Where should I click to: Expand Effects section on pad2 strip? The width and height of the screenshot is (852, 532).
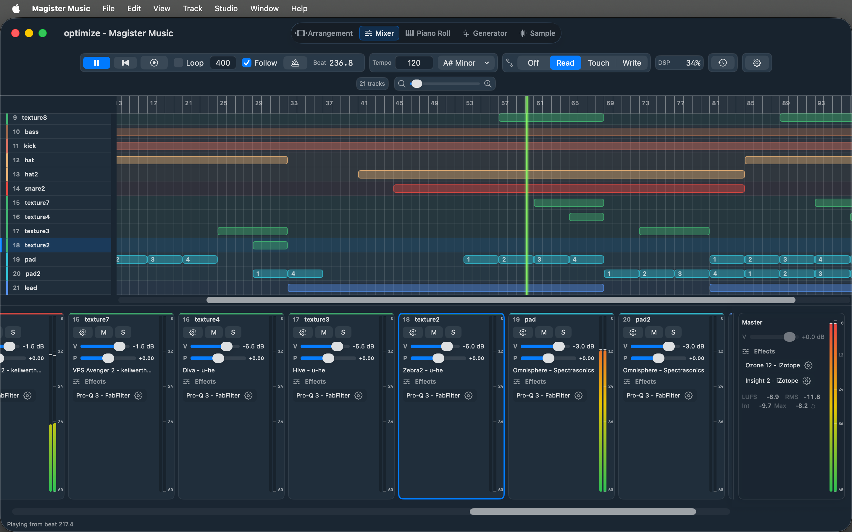coord(640,381)
